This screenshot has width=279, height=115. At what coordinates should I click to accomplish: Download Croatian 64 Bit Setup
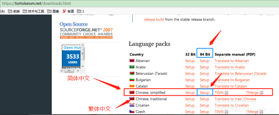click(204, 105)
